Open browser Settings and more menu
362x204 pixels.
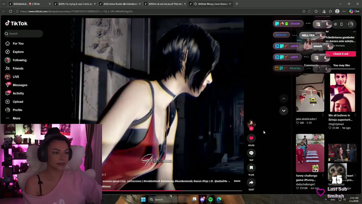pyautogui.click(x=344, y=11)
